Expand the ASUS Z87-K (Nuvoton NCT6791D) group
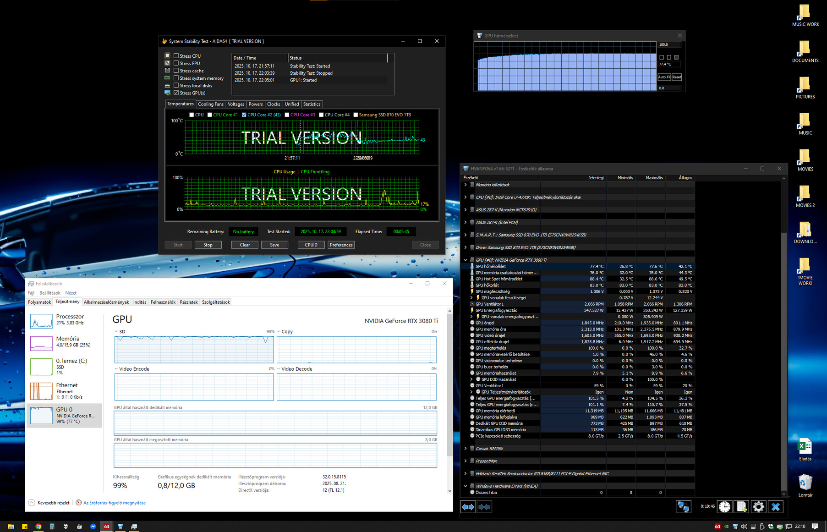The width and height of the screenshot is (827, 532). [x=466, y=210]
